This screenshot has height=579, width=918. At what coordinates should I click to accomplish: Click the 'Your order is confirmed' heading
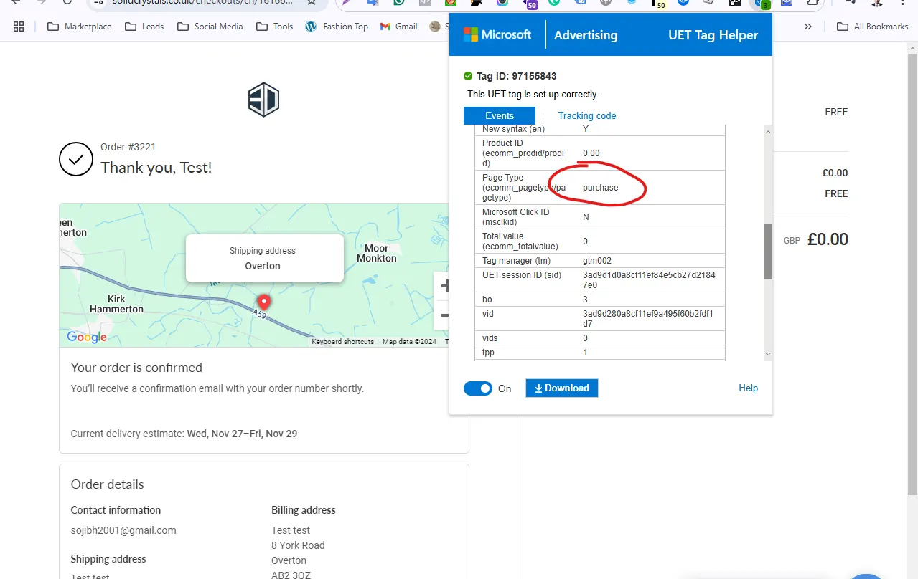coord(136,368)
